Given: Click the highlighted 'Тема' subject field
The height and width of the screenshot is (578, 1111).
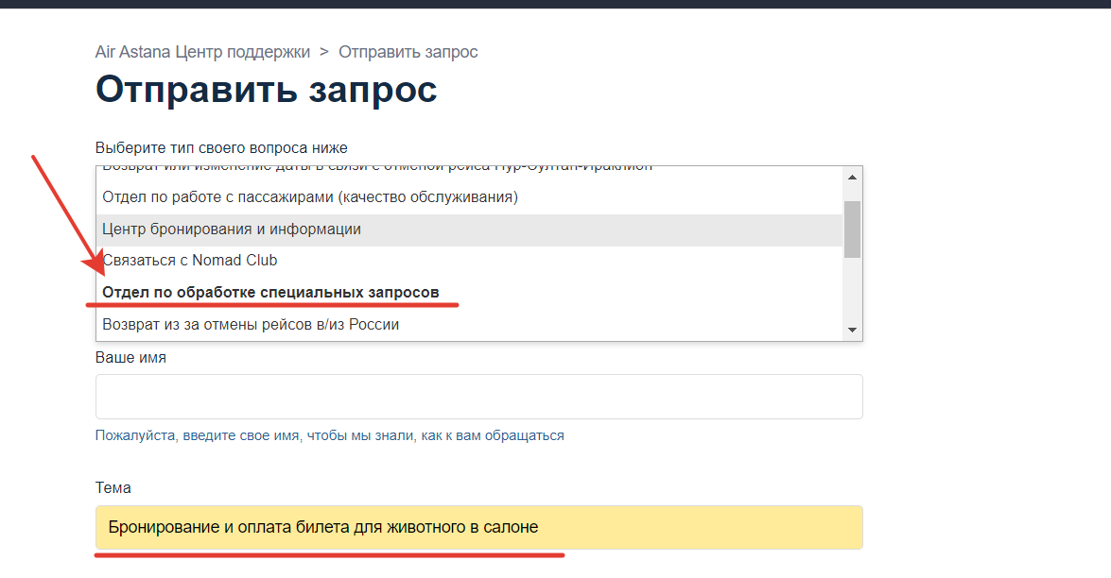Looking at the screenshot, I should pyautogui.click(x=477, y=527).
